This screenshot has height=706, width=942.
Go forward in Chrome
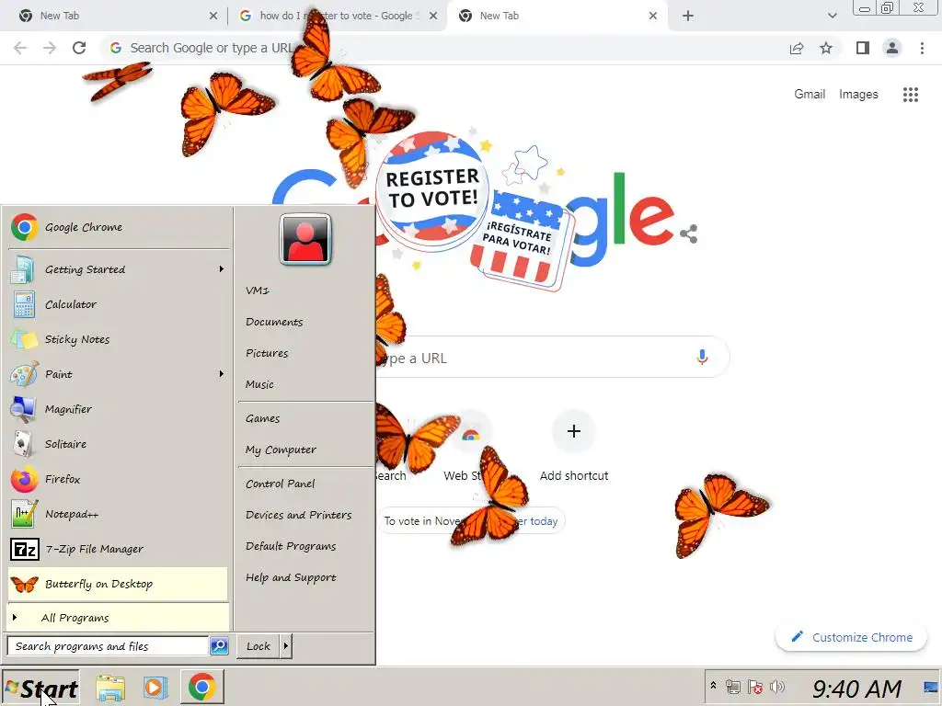[x=50, y=48]
